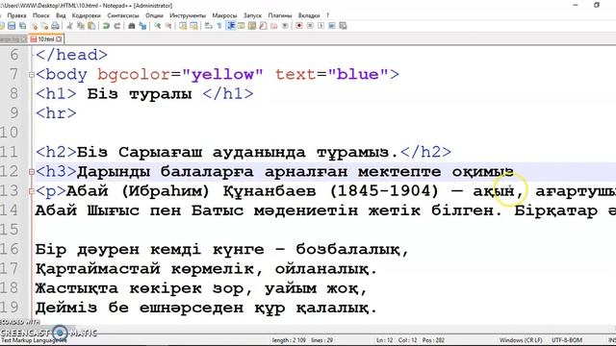
Task: Copy selection with the Copy toolbar icon
Action: click(x=81, y=26)
